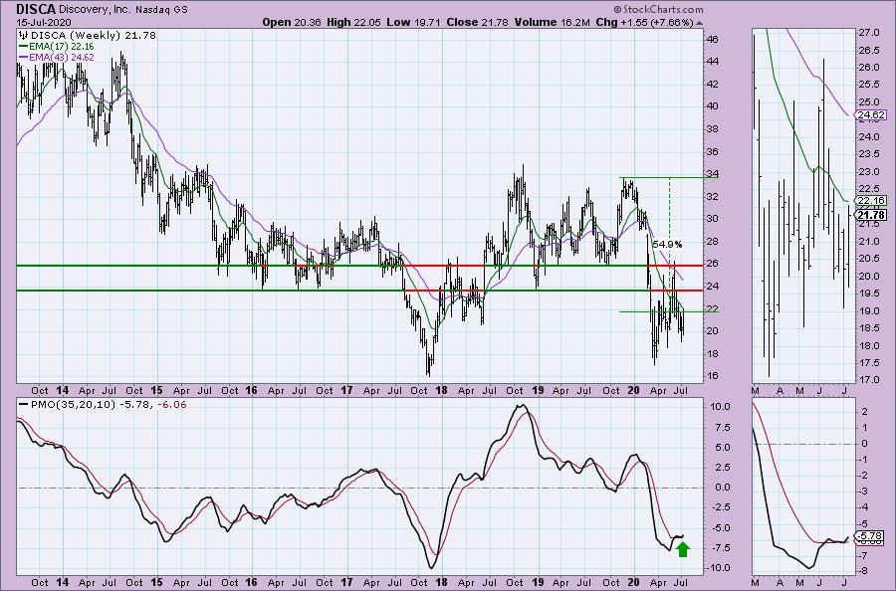
Task: Click the DISCA (Weekly) 21.78 legend entry
Action: pyautogui.click(x=88, y=36)
